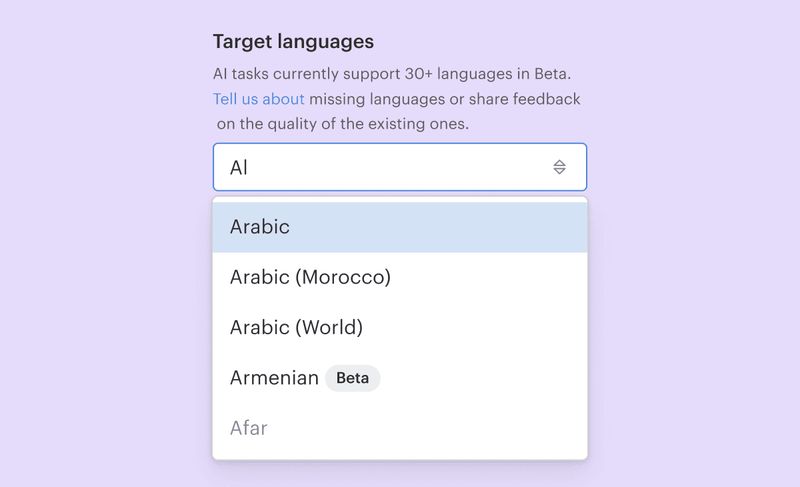This screenshot has height=487, width=800.
Task: Click the down arrow in language combobox
Action: click(559, 171)
